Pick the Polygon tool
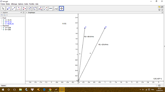165x92 pixels. [24, 8]
